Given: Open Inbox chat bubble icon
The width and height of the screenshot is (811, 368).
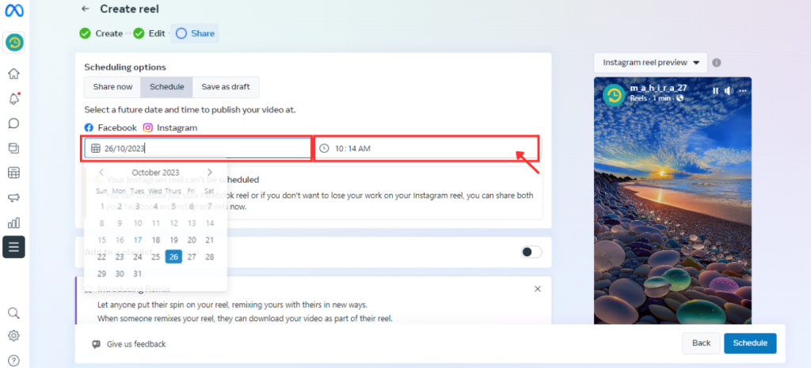Looking at the screenshot, I should click(x=14, y=123).
